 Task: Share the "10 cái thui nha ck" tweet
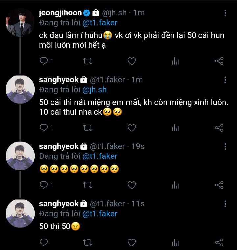[219, 128]
